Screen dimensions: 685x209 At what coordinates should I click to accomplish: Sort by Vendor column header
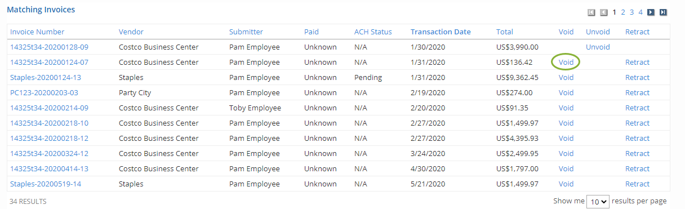tap(131, 32)
